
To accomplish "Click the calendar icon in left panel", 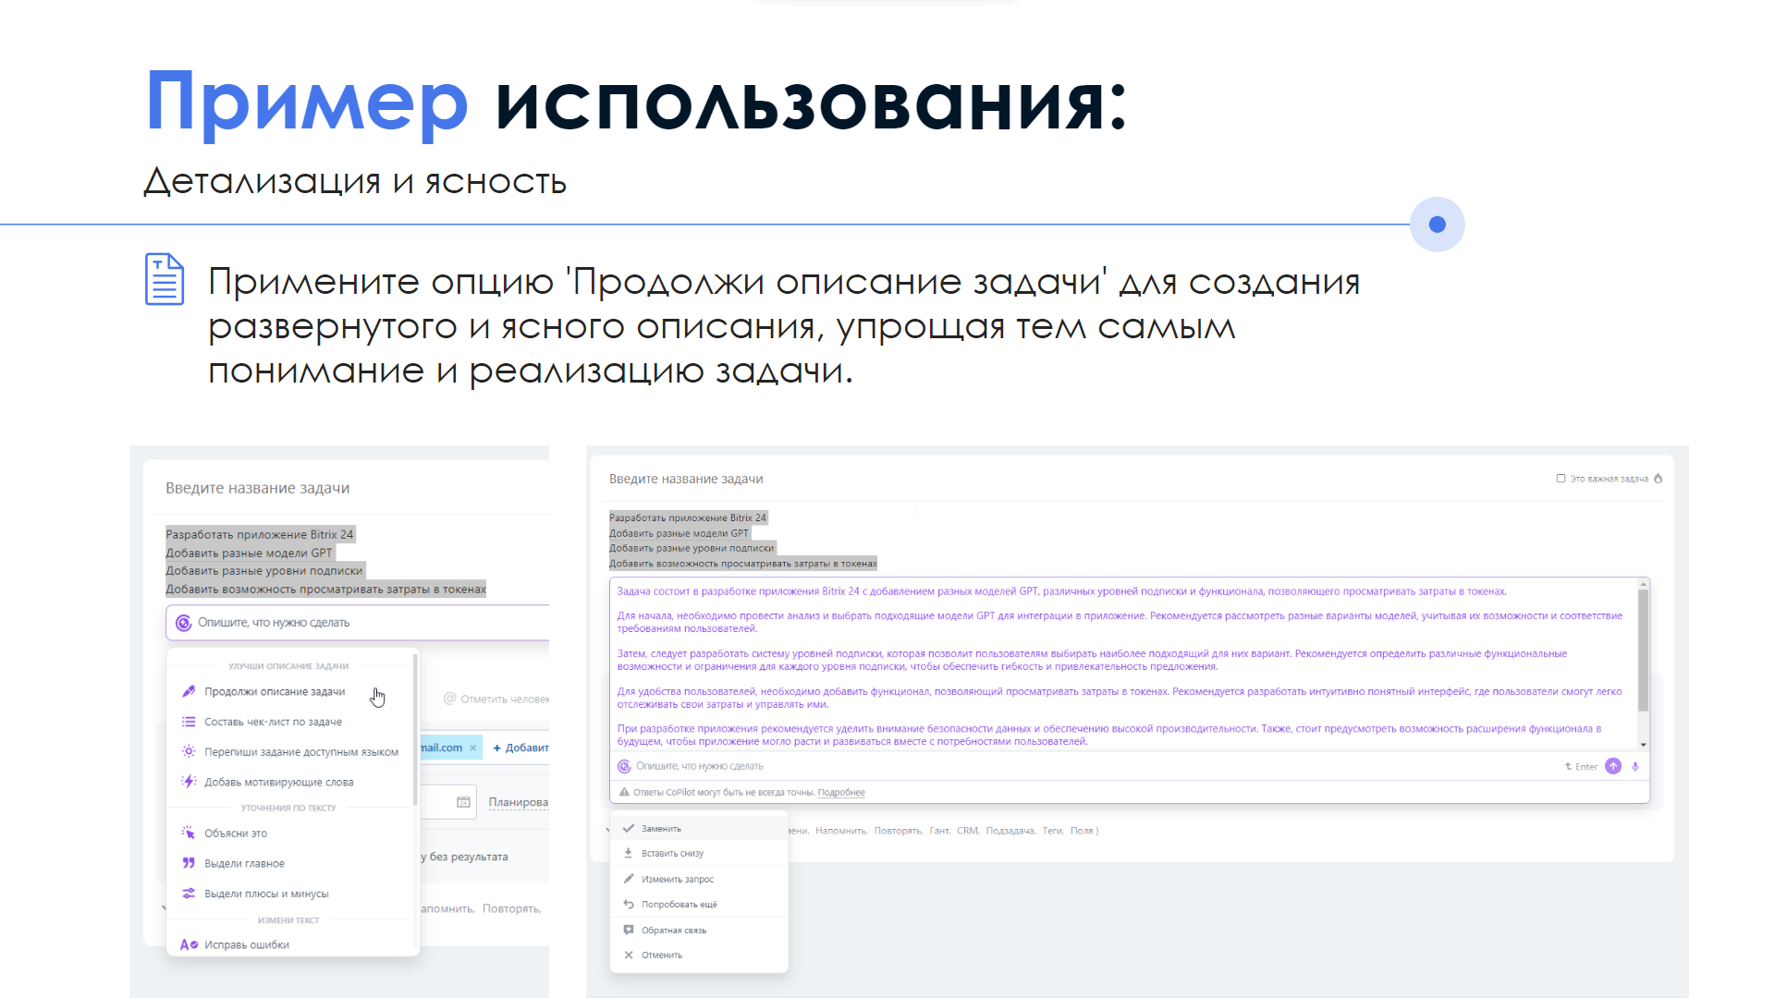I will (x=463, y=802).
